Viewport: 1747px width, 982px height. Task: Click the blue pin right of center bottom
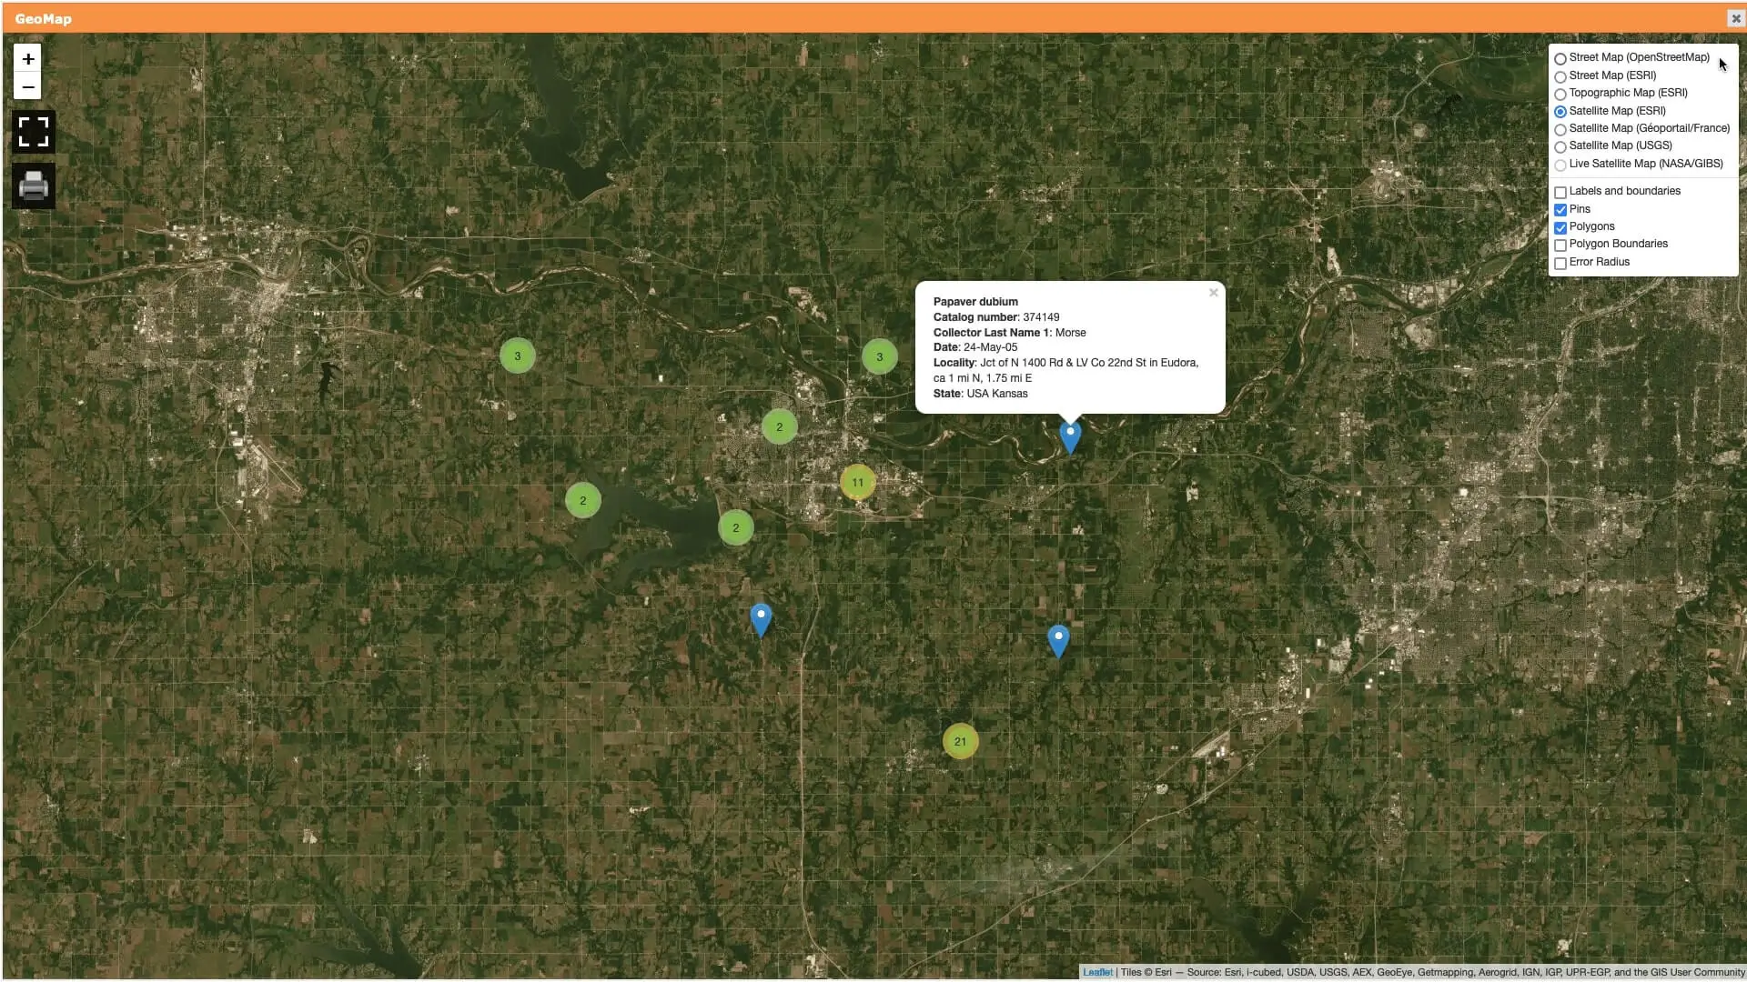click(1057, 640)
